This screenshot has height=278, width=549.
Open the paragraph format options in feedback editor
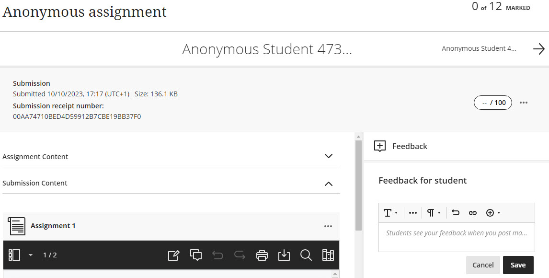(x=433, y=212)
